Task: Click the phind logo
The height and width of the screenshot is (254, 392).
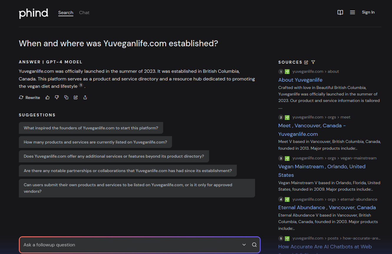Action: [x=34, y=13]
